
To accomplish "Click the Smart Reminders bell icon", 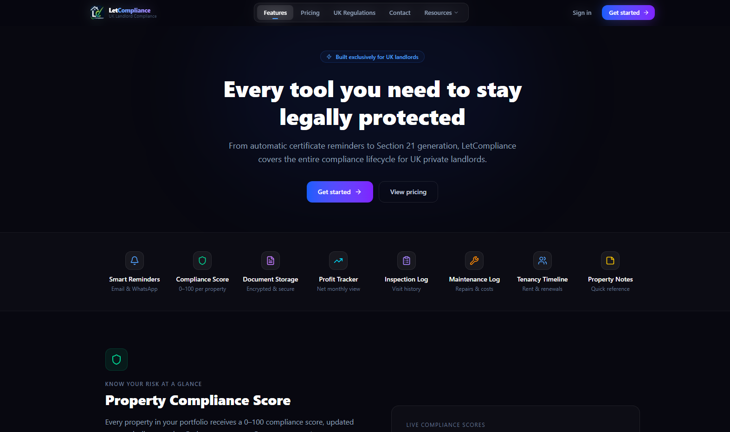I will pos(135,261).
